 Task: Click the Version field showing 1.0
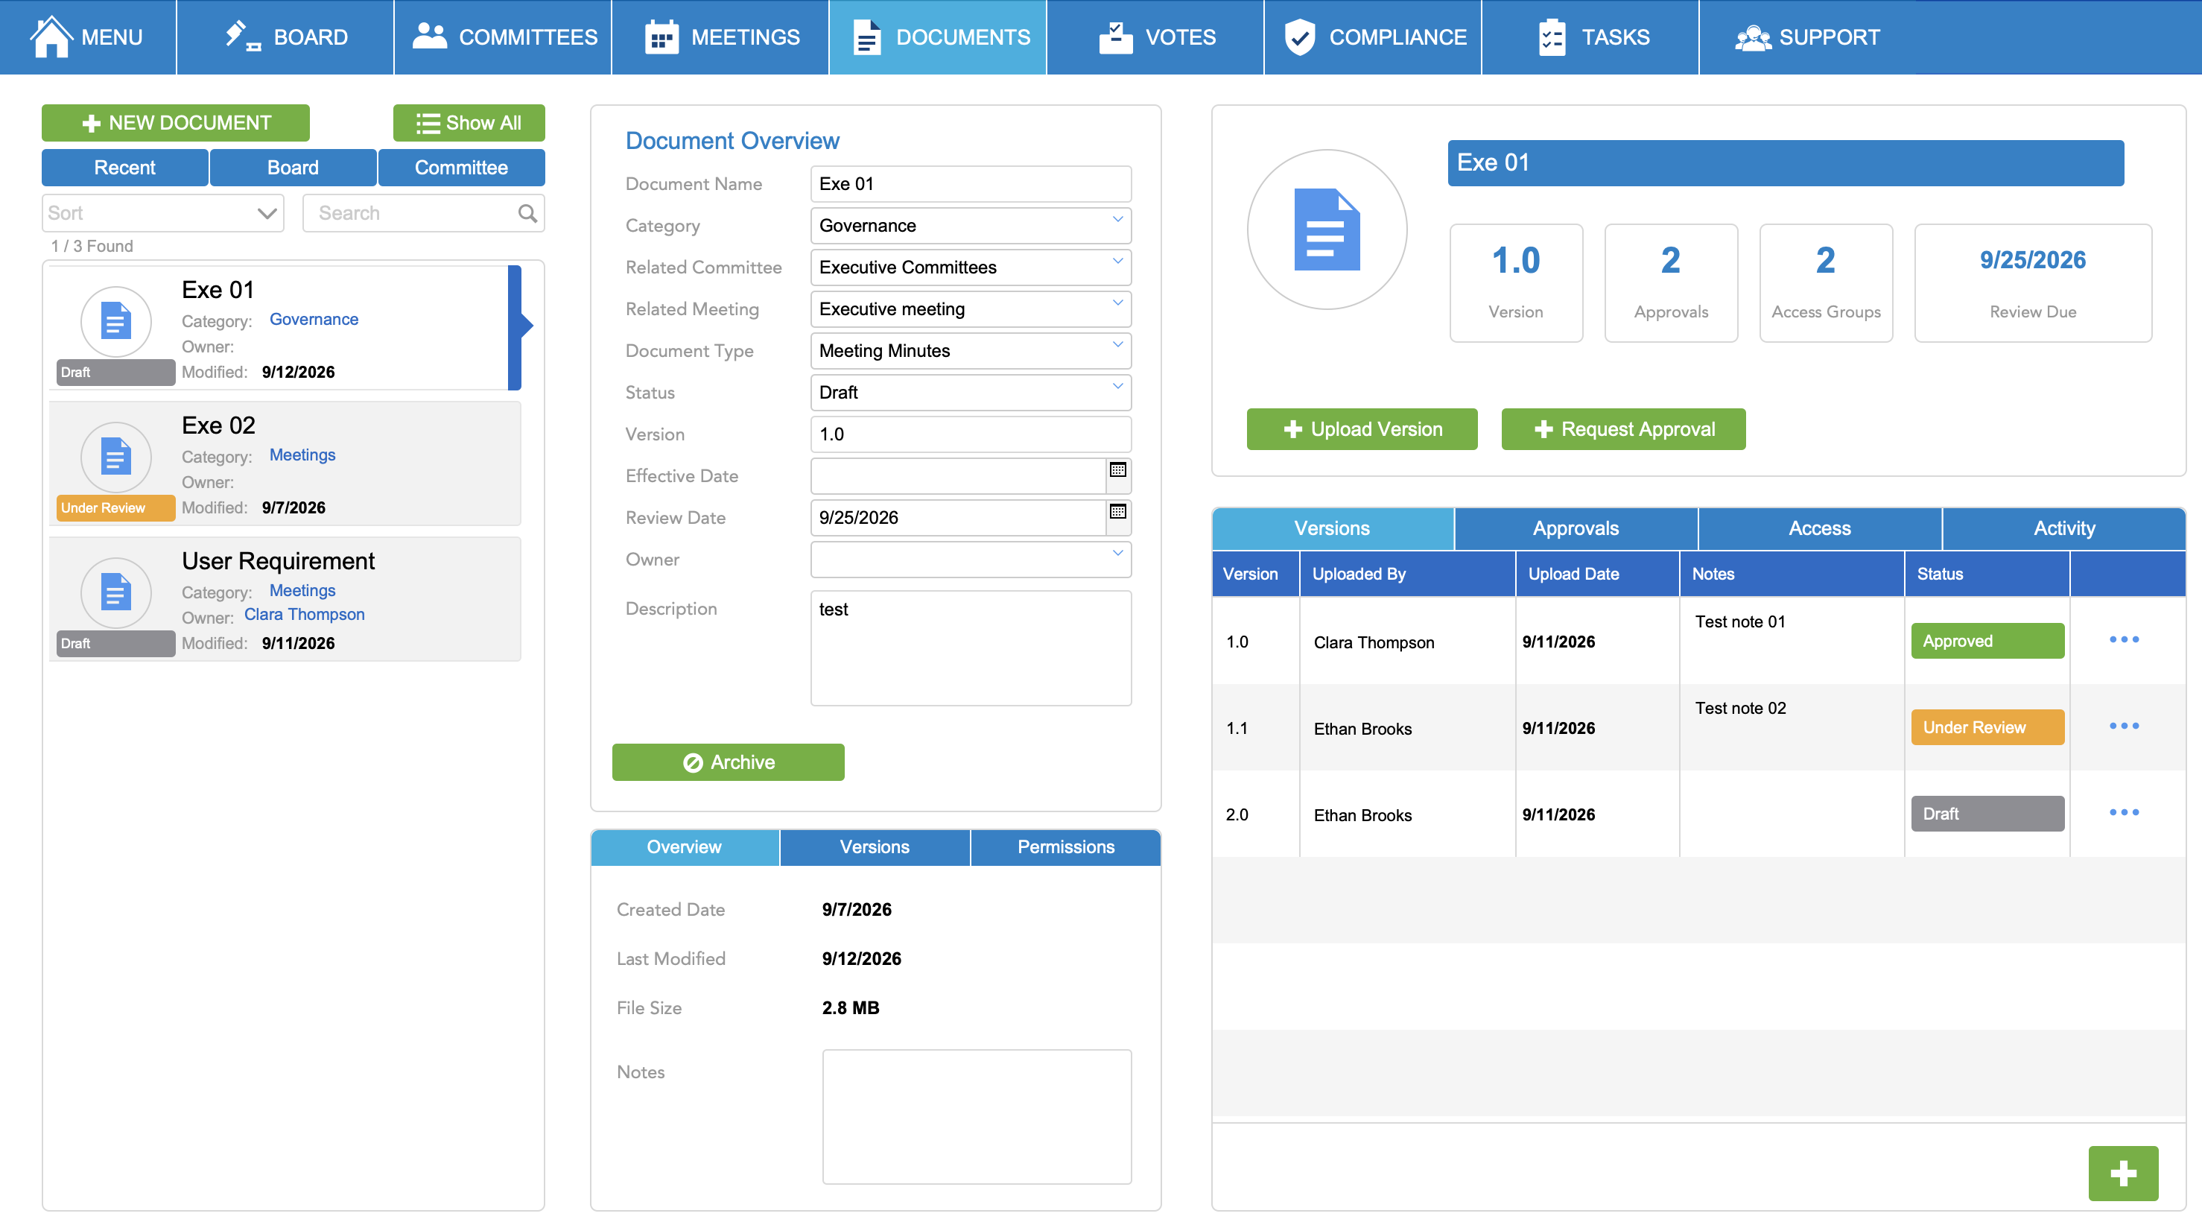click(x=970, y=434)
